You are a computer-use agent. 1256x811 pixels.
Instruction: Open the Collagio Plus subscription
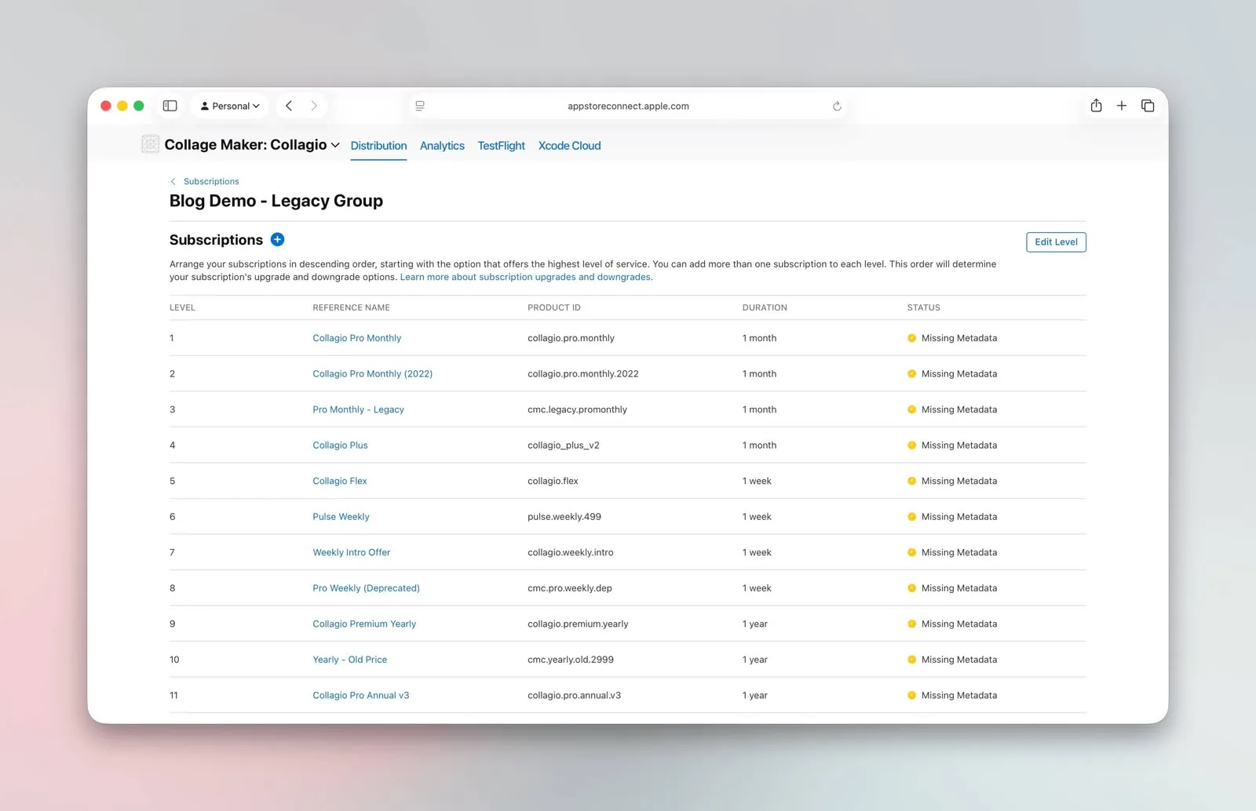(340, 446)
